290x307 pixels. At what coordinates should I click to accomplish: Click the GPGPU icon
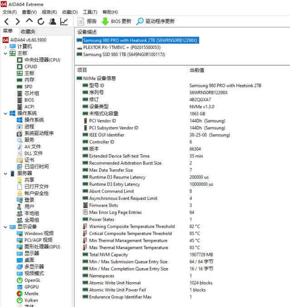click(x=19, y=287)
